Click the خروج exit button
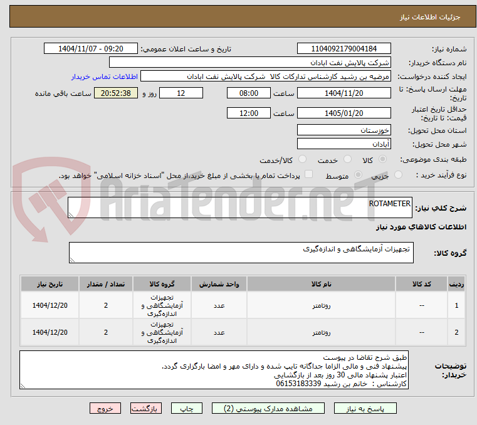The height and width of the screenshot is (425, 477). [x=105, y=408]
